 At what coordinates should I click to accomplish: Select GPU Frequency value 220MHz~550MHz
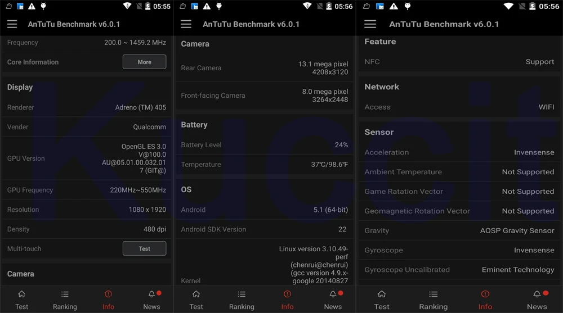[x=138, y=190]
